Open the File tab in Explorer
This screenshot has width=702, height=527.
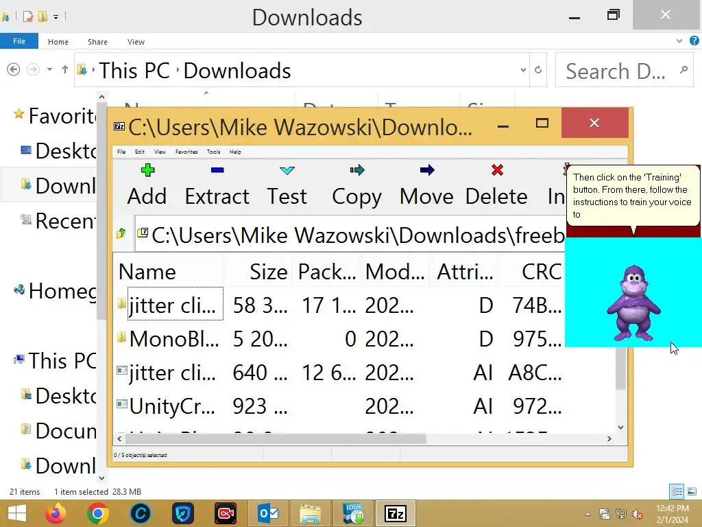pos(19,40)
